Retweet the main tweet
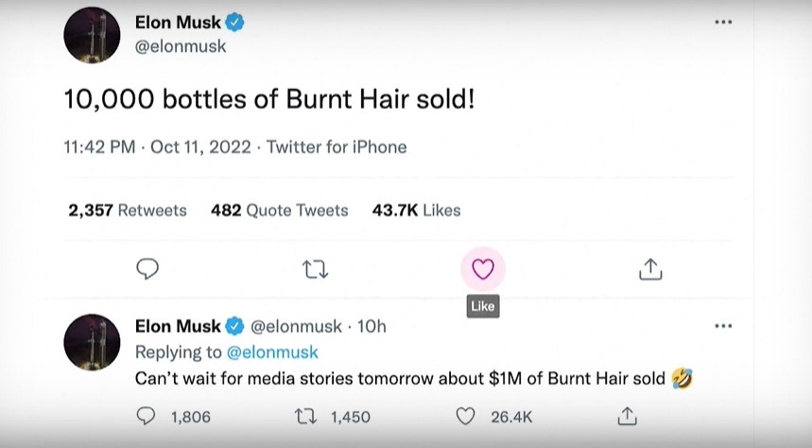812x448 pixels. [315, 269]
